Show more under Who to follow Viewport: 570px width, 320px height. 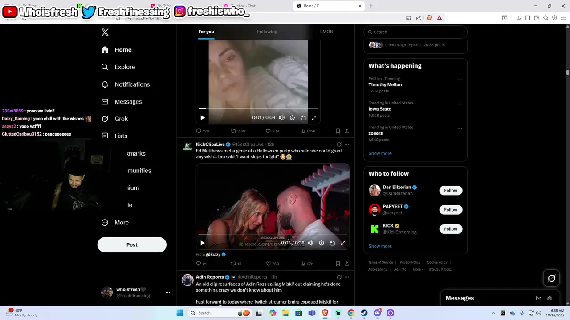point(380,246)
